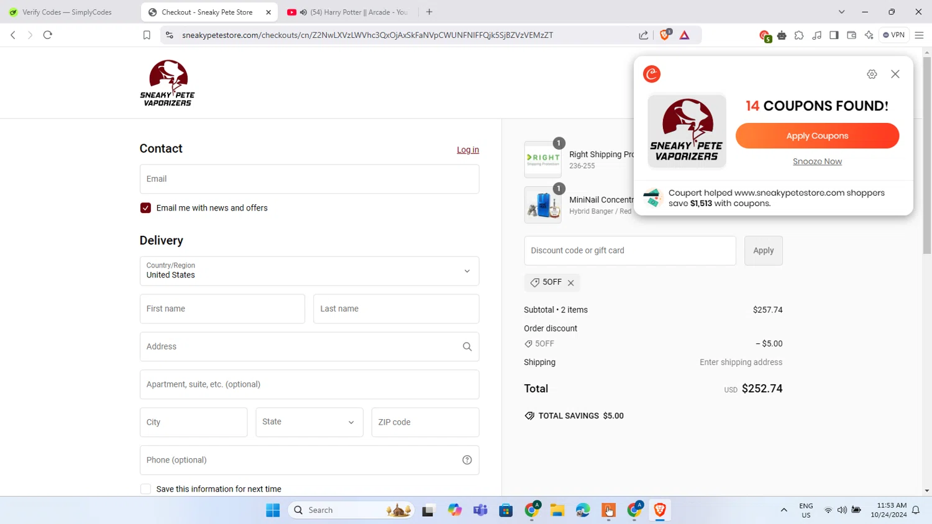Apply Coupons with orange button
The width and height of the screenshot is (932, 524).
817,135
